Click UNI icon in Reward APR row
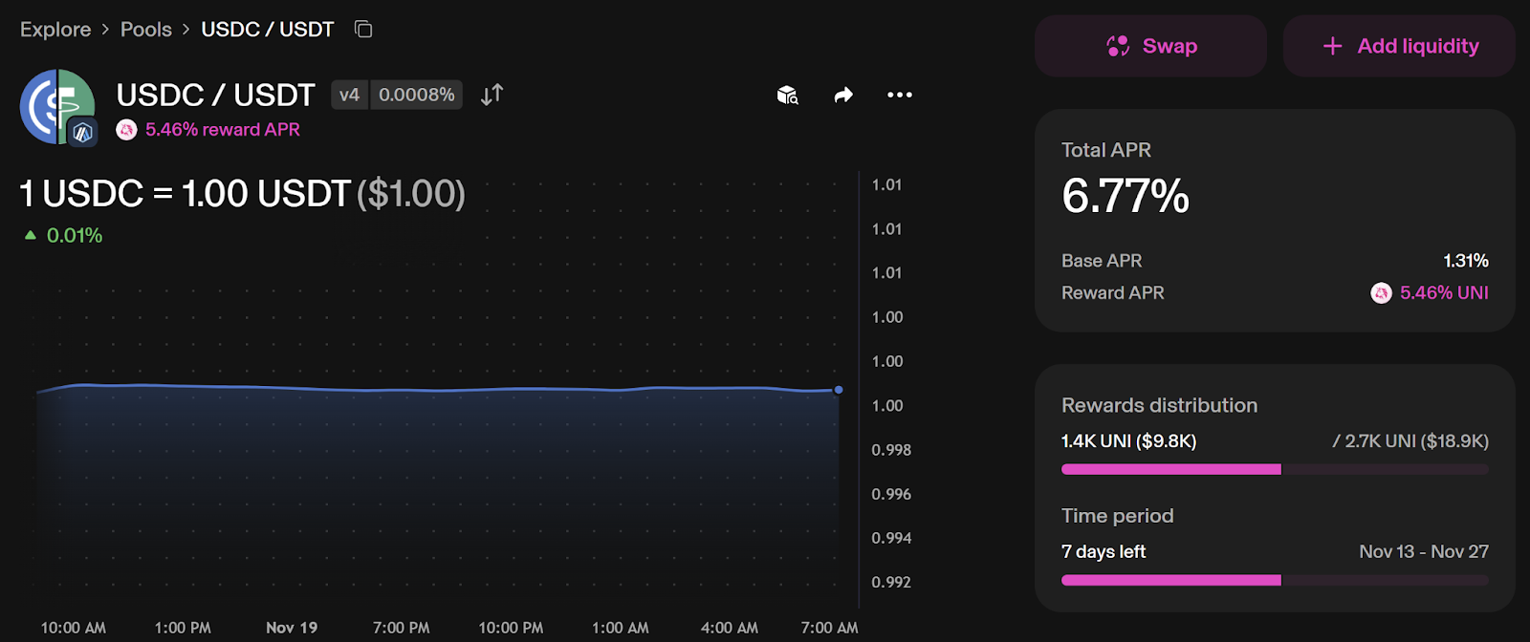Screen dimensions: 1530x642 (1381, 293)
